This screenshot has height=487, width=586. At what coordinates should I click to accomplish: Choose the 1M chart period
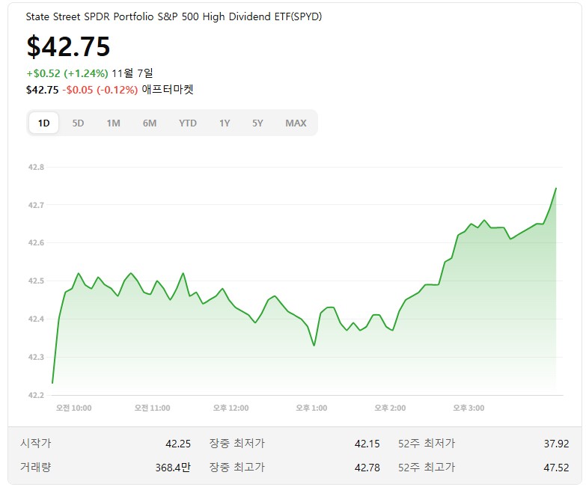point(113,123)
